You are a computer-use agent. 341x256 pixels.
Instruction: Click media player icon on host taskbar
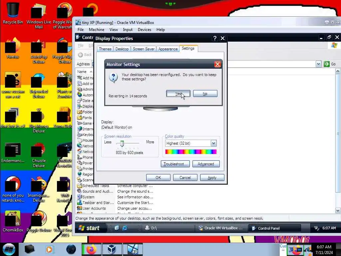(49, 249)
